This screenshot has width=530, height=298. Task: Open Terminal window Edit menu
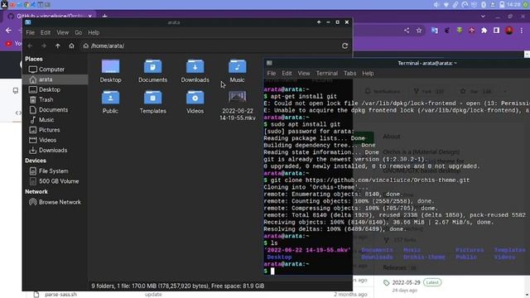287,74
